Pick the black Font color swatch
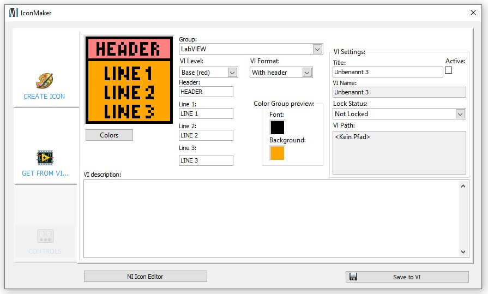Screen dimensions: 488x294 click(x=278, y=128)
